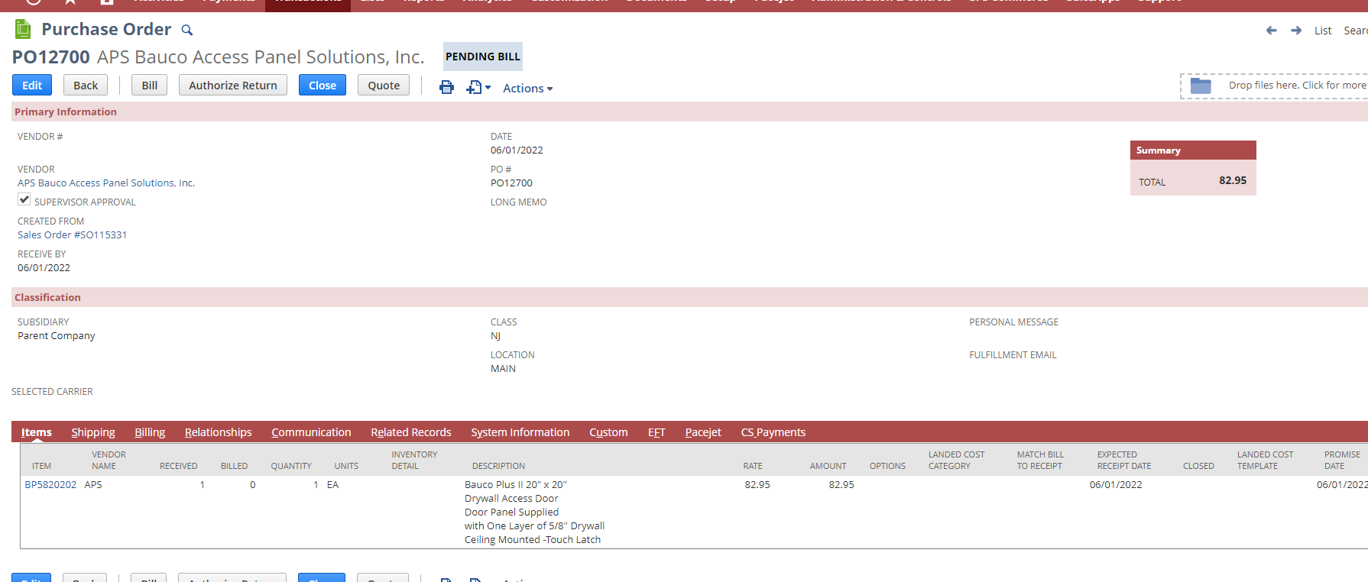The width and height of the screenshot is (1368, 582).
Task: Click the Bauco Plus II description cell
Action: tap(534, 512)
